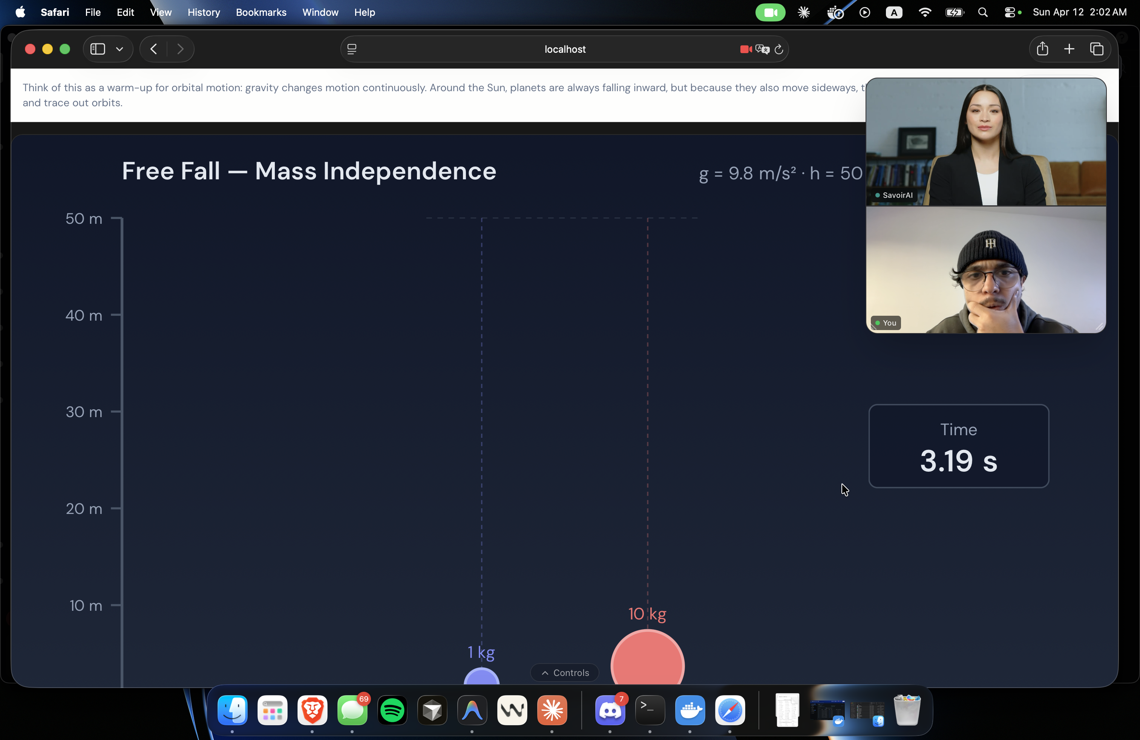The height and width of the screenshot is (740, 1140).
Task: Click the SavoirAI video thumbnail
Action: coord(986,142)
